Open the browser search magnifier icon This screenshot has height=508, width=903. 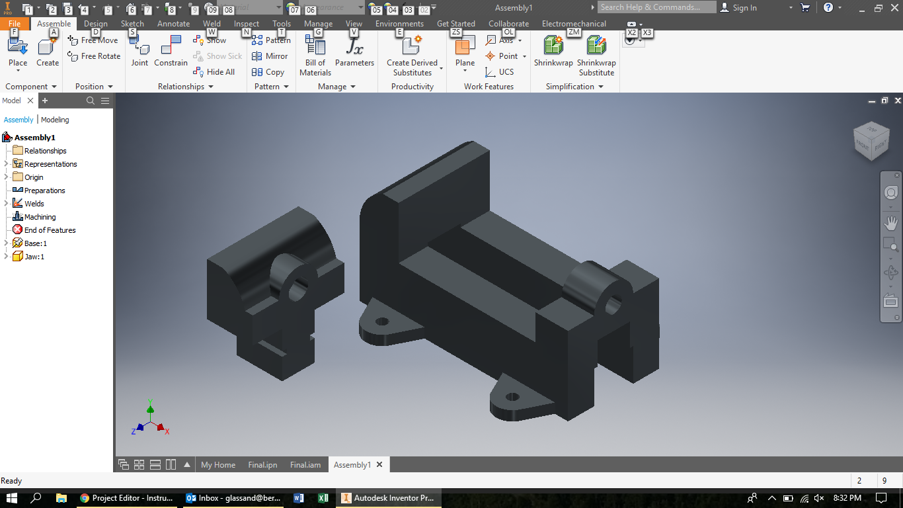click(x=91, y=101)
